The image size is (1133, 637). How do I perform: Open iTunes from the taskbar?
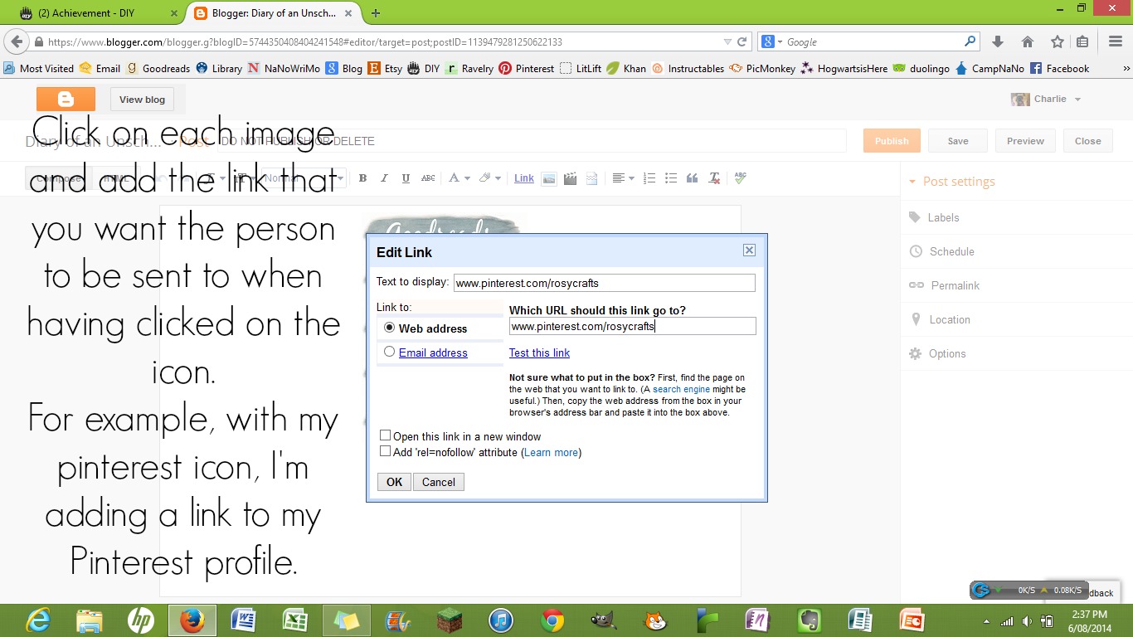[501, 620]
